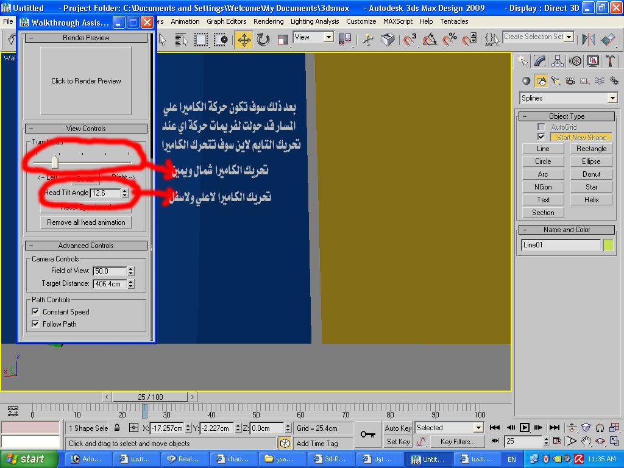This screenshot has width=624, height=468.
Task: Toggle the selection lock icon
Action: pyautogui.click(x=117, y=428)
